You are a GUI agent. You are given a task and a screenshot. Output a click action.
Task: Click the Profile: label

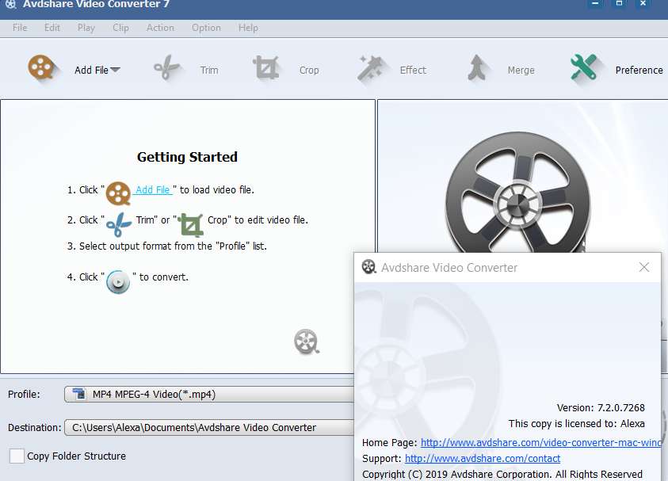[x=24, y=394]
